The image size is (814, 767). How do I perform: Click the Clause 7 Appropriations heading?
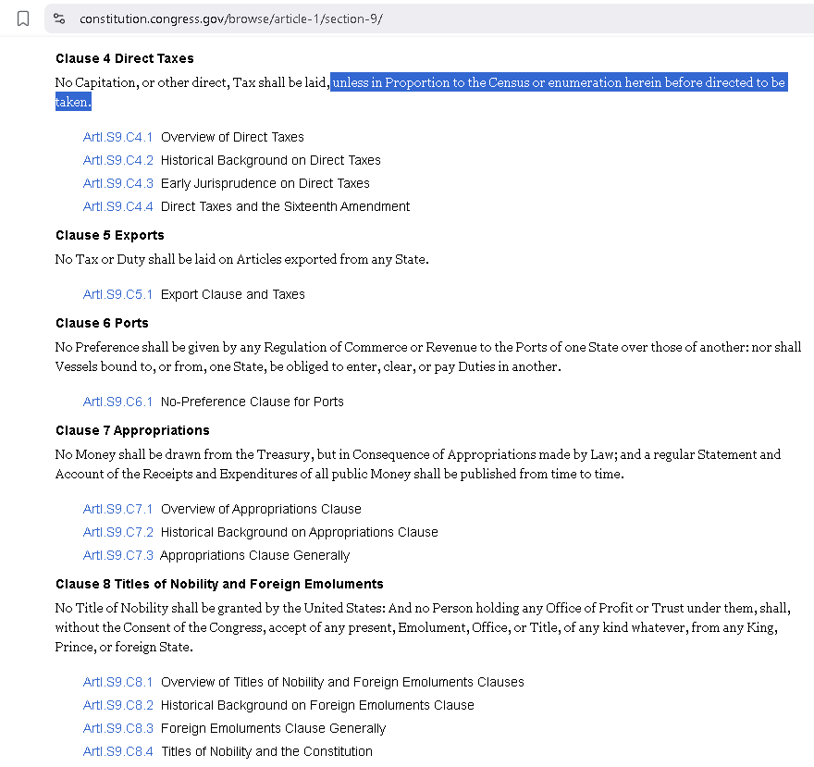(x=132, y=430)
